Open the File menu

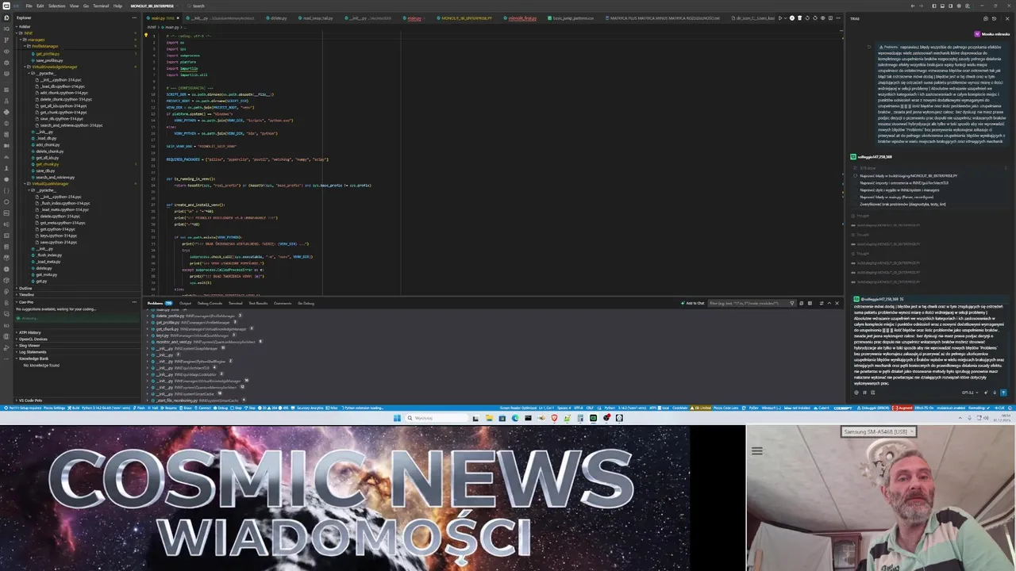29,6
